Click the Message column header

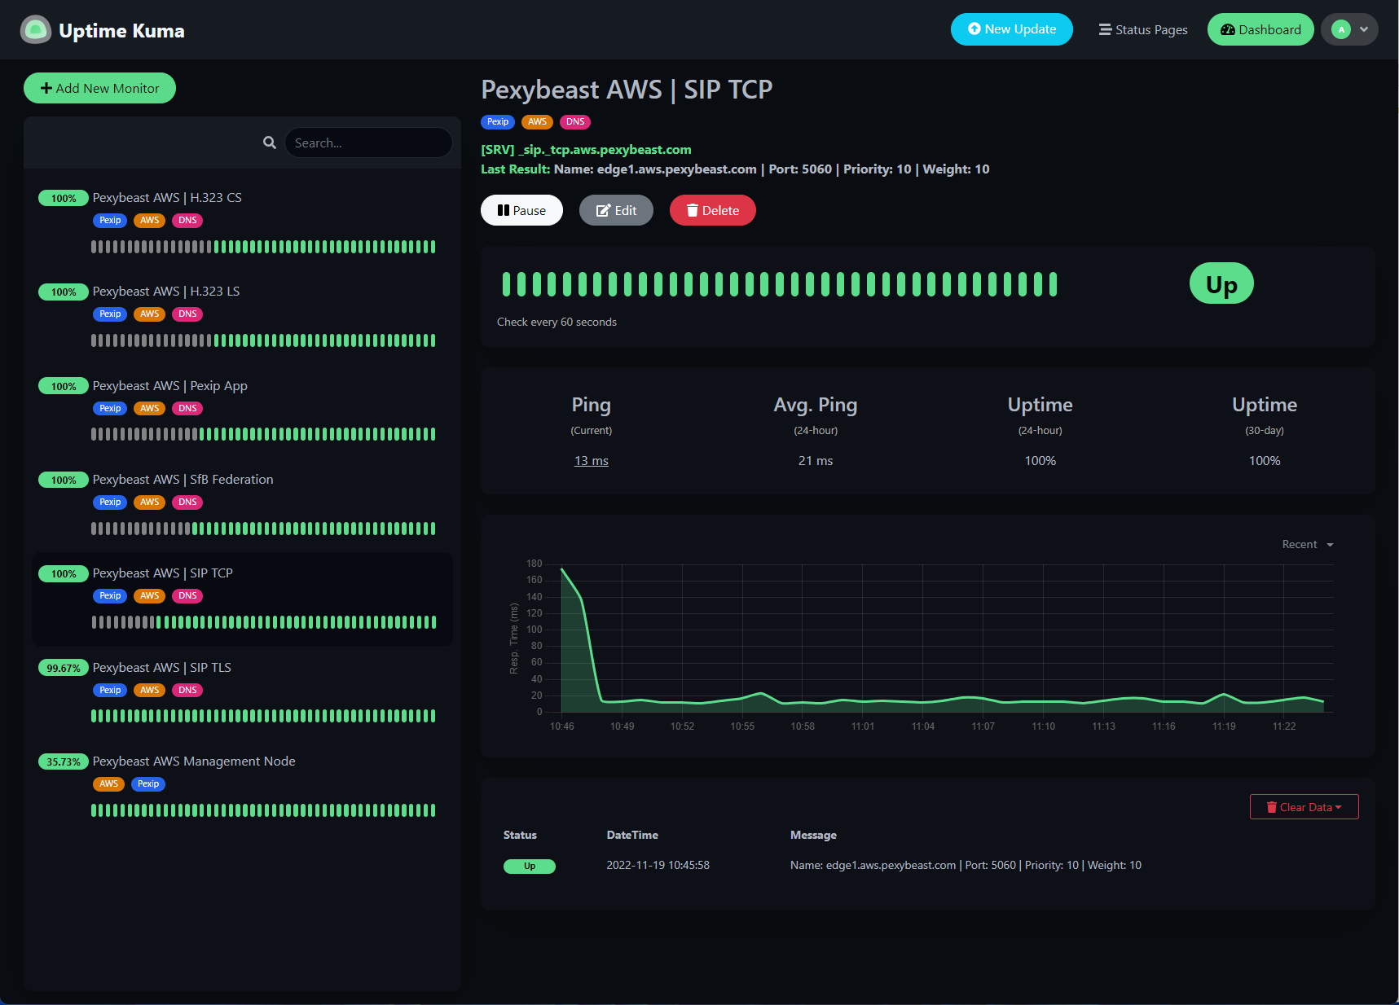coord(813,835)
